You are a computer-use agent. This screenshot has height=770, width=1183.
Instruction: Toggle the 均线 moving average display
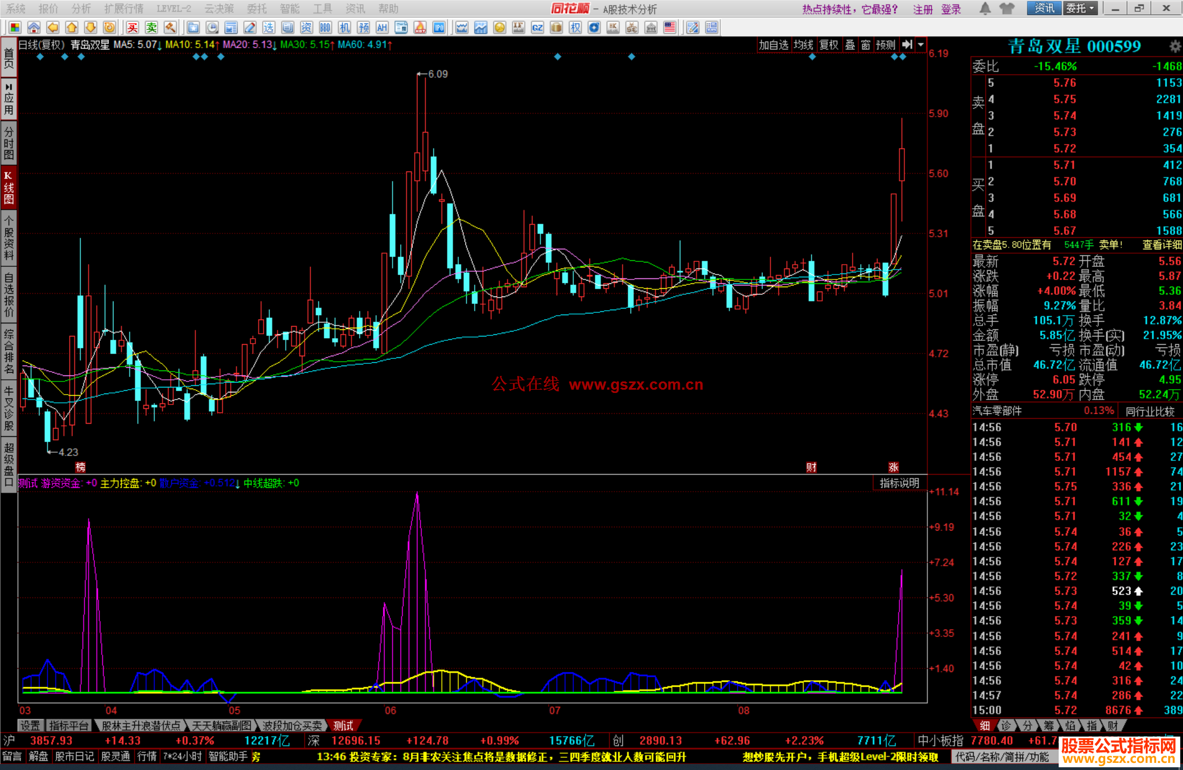click(803, 45)
